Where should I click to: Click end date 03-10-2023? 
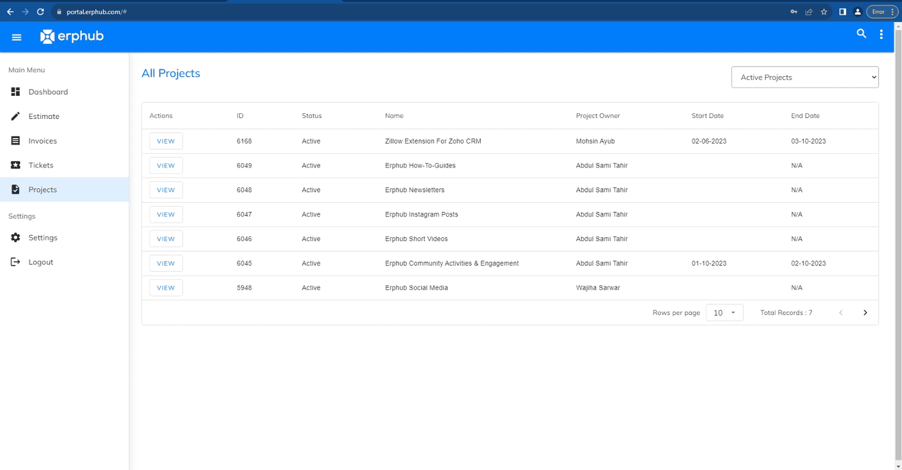(808, 141)
